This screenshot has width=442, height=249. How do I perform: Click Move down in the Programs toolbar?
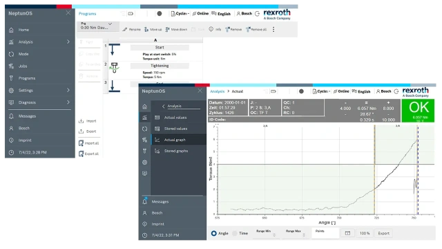point(176,29)
